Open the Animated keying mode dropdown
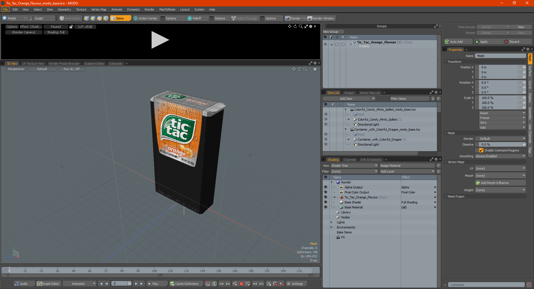Viewport: 534px width, 289px height. click(x=80, y=284)
